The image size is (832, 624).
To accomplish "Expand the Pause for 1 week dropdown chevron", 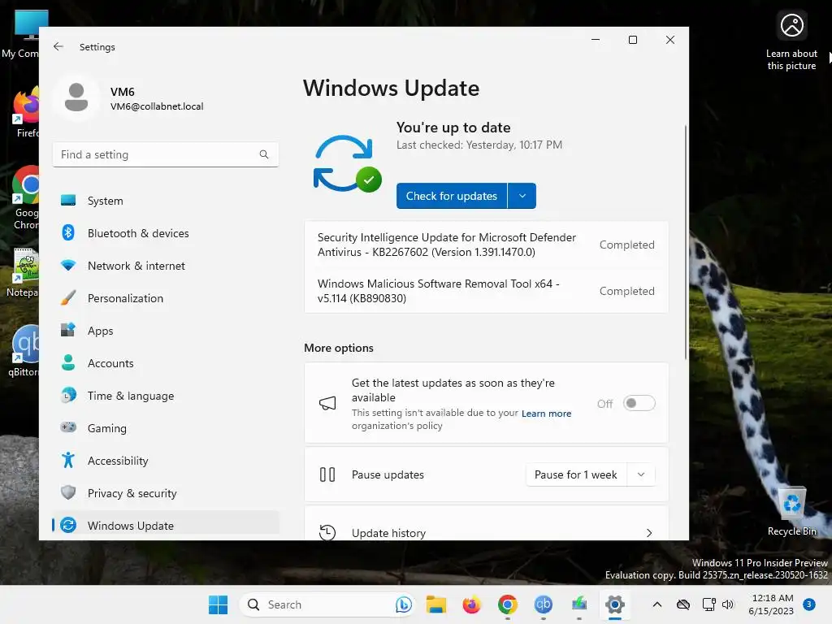I will click(x=641, y=474).
